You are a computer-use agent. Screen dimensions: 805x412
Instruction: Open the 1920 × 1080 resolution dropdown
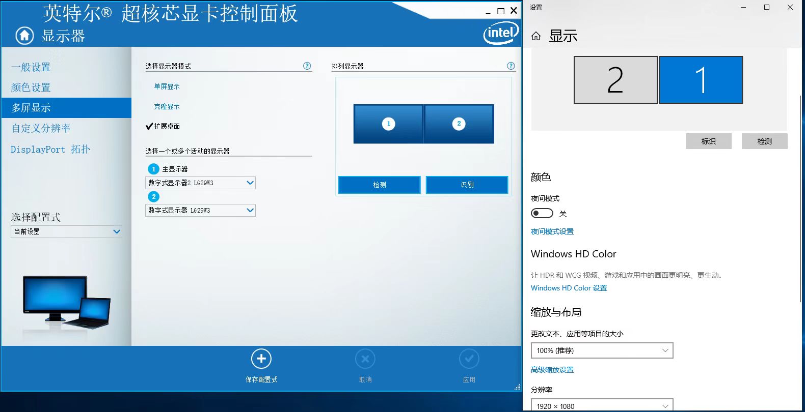(x=602, y=406)
